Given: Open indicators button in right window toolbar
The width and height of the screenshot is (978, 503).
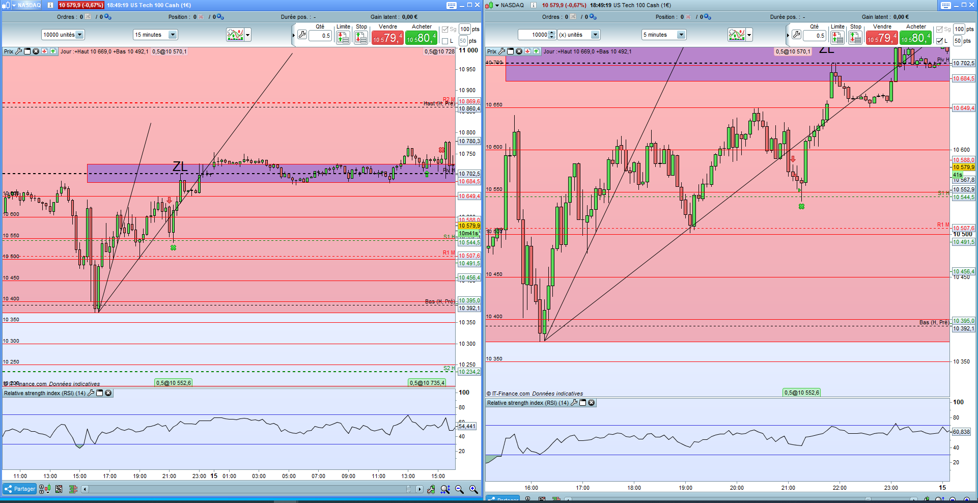Looking at the screenshot, I should 737,35.
